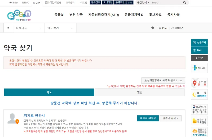Expand the 약국 찾기 breadcrumb dropdown
The image size is (212, 140).
click(72, 28)
